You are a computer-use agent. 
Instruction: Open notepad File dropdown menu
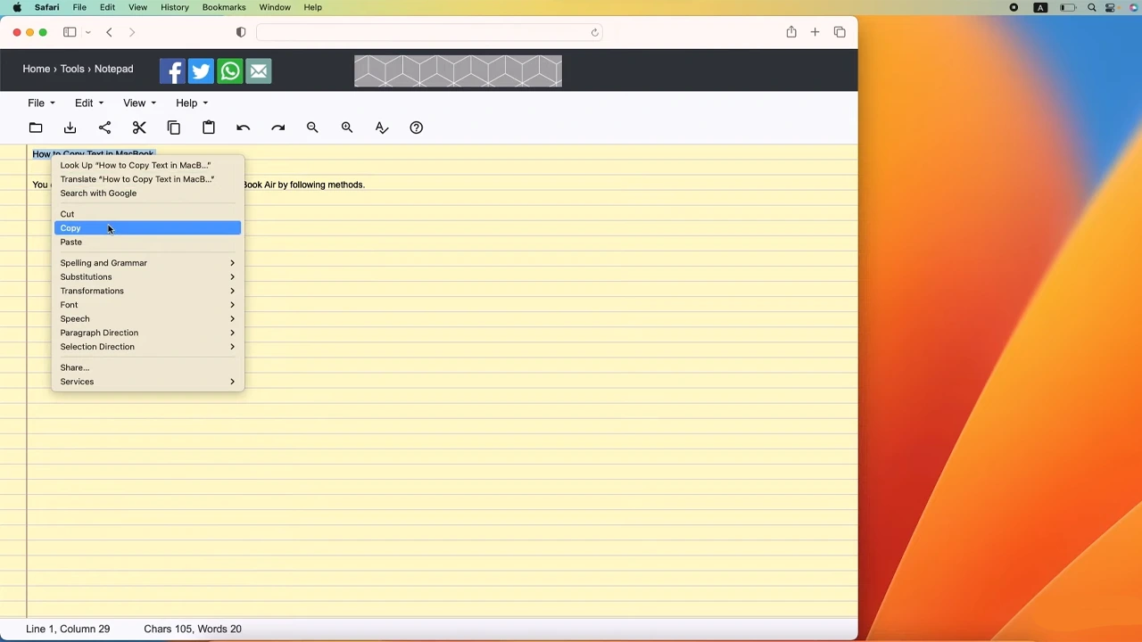(x=41, y=103)
